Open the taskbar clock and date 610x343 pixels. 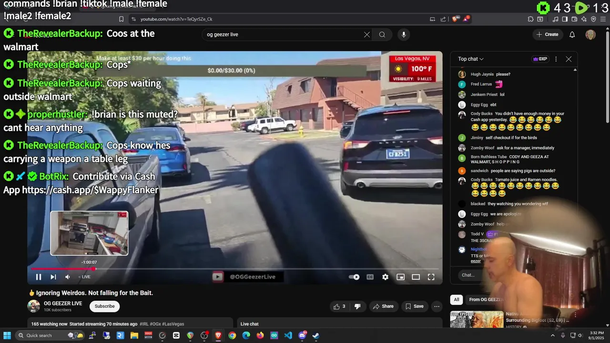[x=597, y=335]
